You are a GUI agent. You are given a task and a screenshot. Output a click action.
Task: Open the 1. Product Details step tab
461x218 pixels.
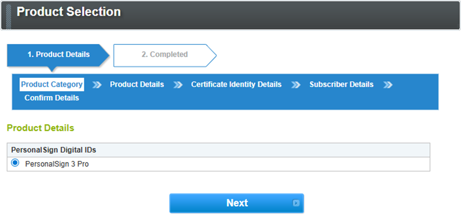click(58, 55)
